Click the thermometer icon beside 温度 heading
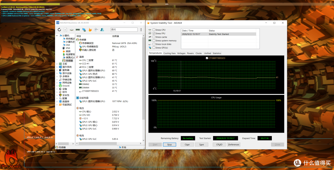This screenshot has height=170, width=334. [x=78, y=57]
